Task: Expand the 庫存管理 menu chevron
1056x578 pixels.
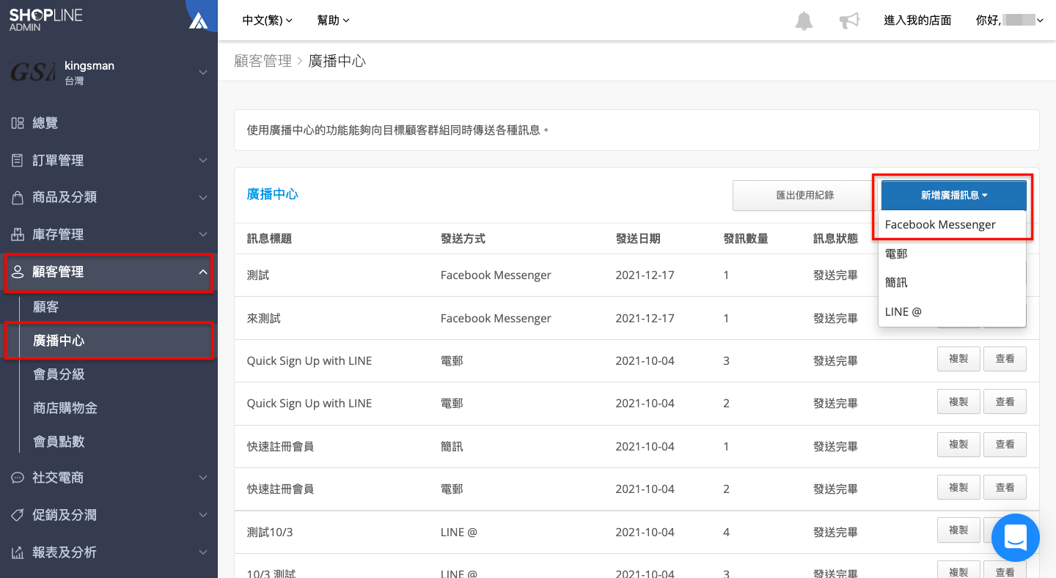Action: pos(203,234)
